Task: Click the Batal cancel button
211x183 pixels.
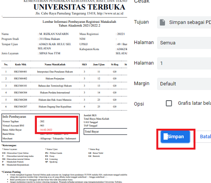Action: coord(205,137)
